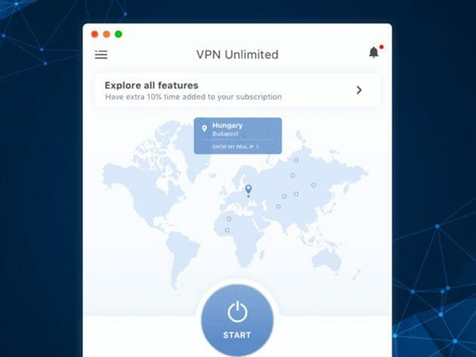Viewport: 476px width, 357px height.
Task: Click the location pin in Hungary card
Action: click(204, 128)
